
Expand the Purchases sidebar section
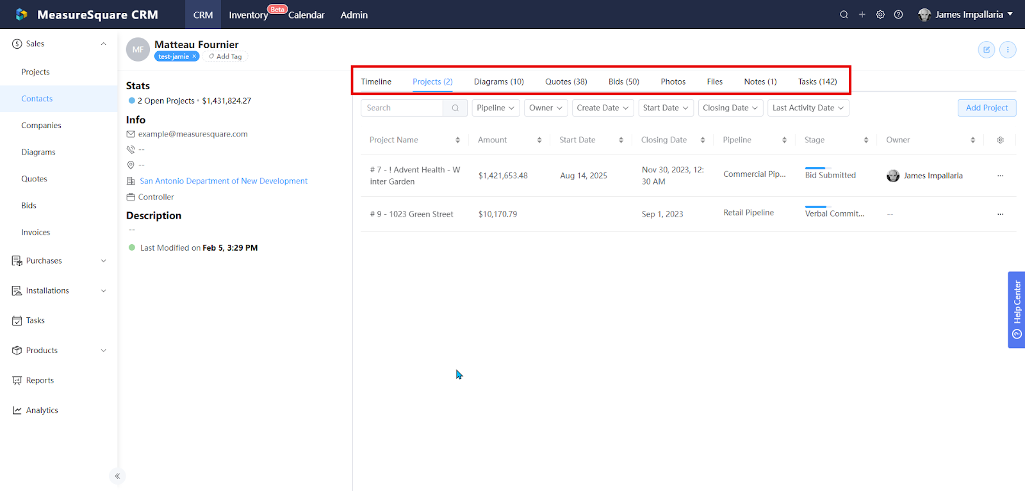pyautogui.click(x=104, y=261)
